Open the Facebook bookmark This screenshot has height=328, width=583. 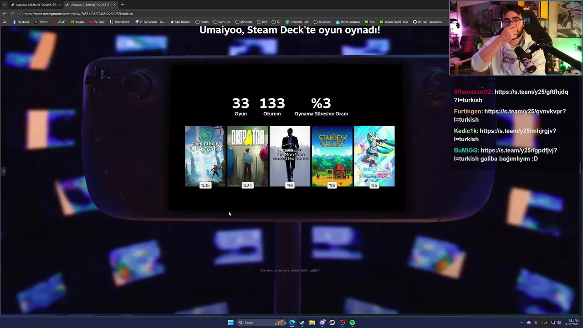tap(21, 22)
